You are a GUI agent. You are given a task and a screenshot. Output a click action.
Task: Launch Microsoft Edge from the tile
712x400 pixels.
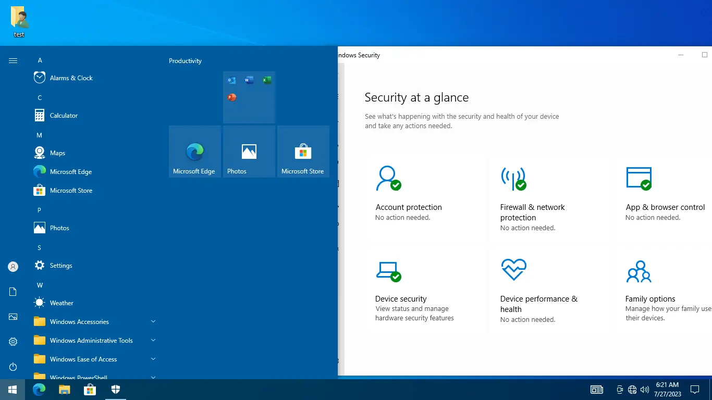tap(194, 152)
